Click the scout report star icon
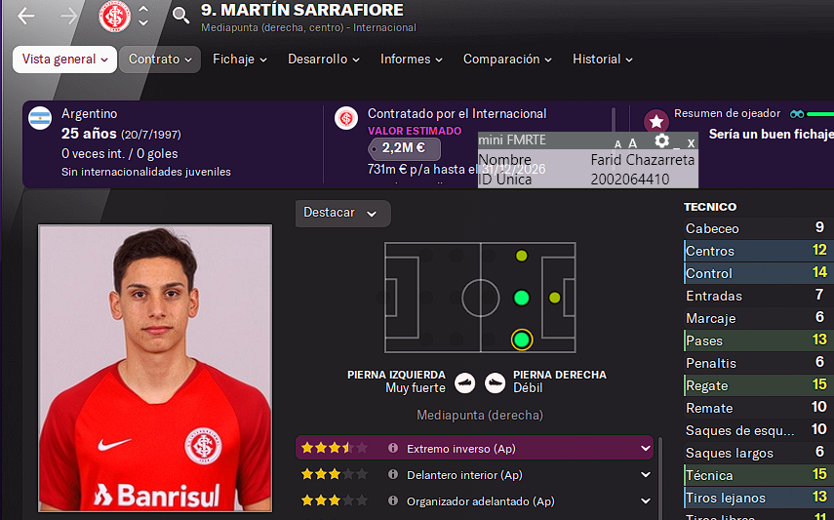This screenshot has width=834, height=520. 656,121
